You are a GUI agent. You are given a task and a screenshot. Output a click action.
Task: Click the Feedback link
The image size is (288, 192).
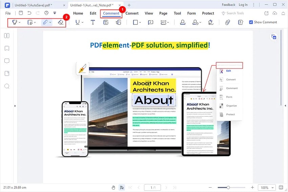coord(228,5)
